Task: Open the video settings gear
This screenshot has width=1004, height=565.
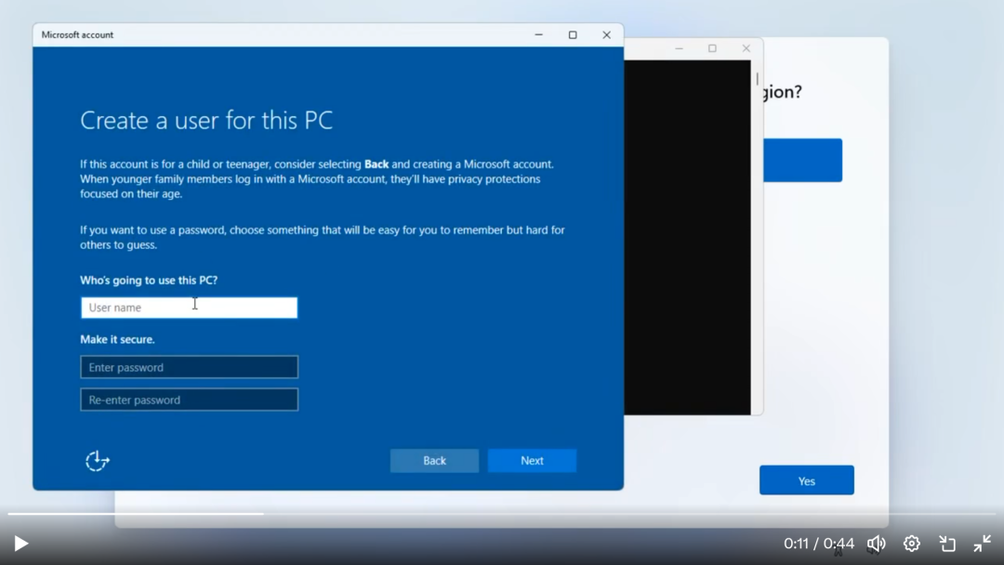Action: tap(911, 543)
